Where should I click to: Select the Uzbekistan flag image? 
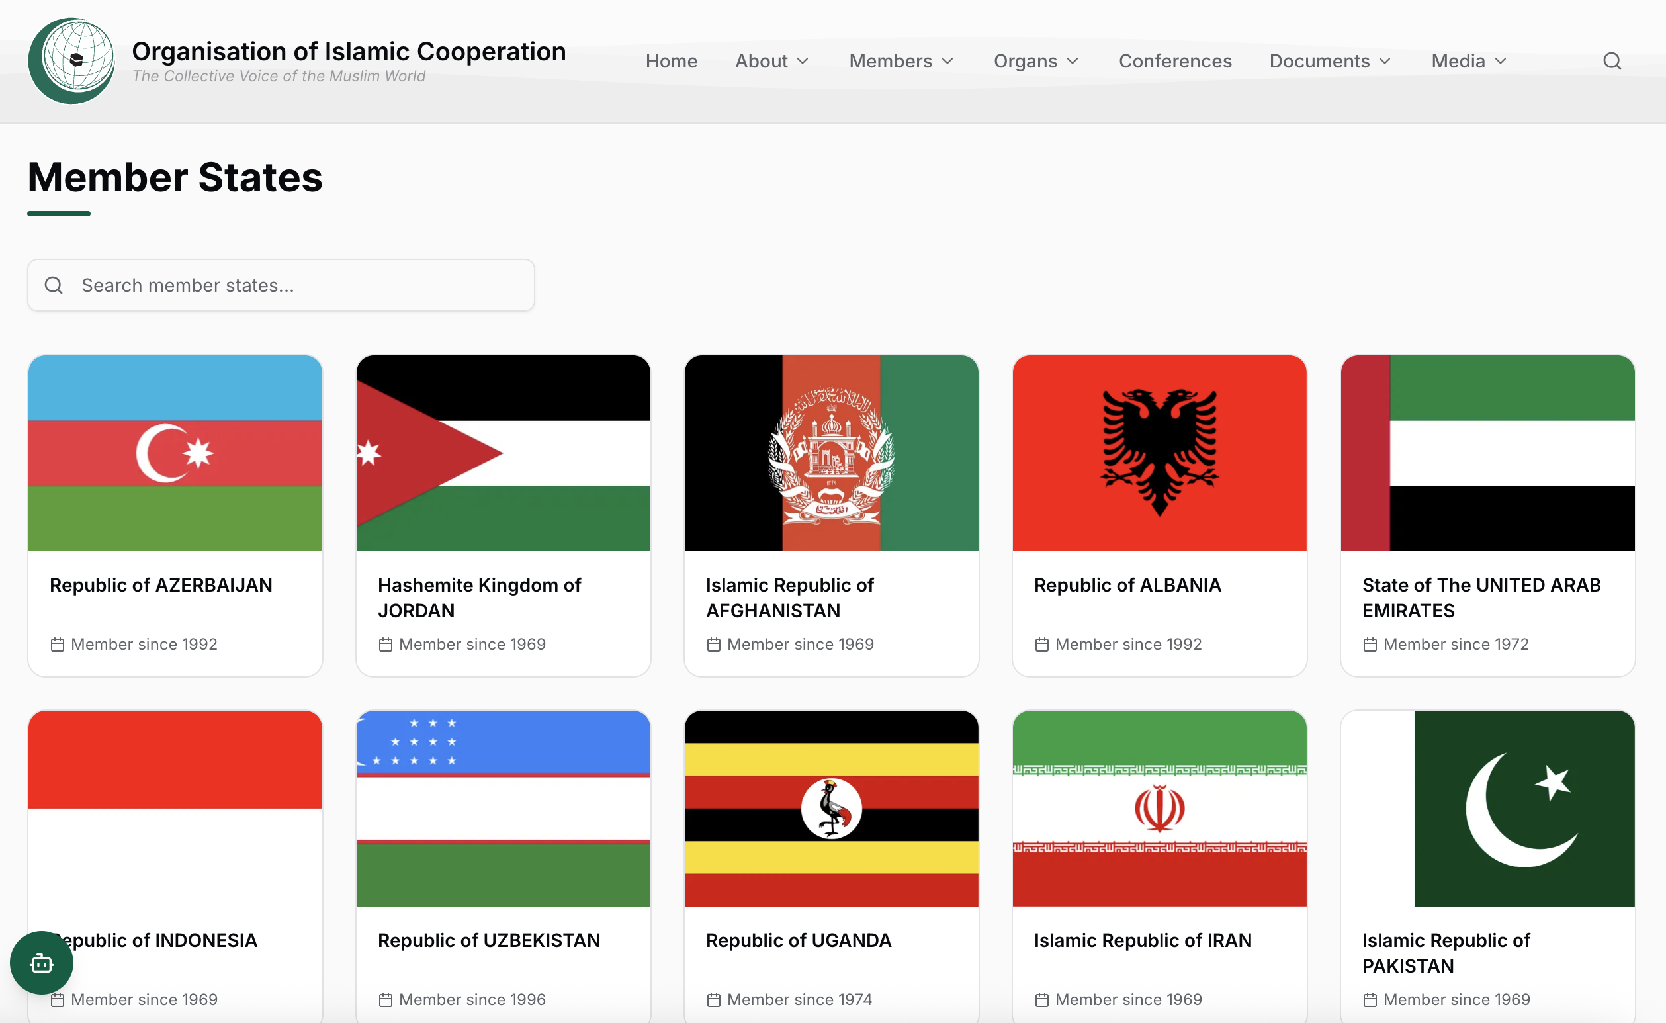pos(504,809)
